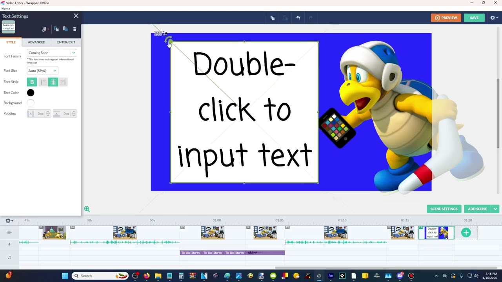Image resolution: width=502 pixels, height=282 pixels.
Task: Save the video with SAVE button
Action: (474, 18)
